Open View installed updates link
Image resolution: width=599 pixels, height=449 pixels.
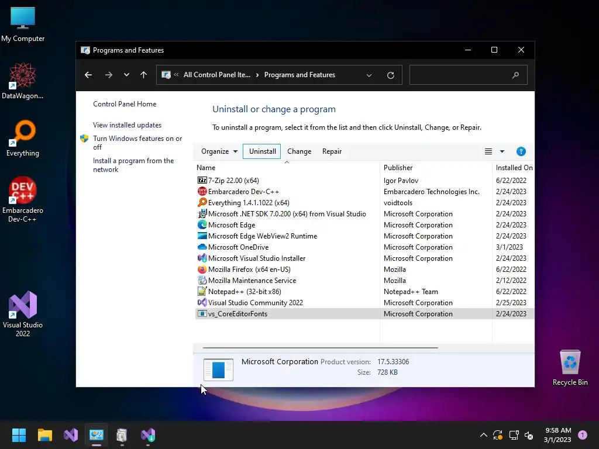(x=127, y=125)
